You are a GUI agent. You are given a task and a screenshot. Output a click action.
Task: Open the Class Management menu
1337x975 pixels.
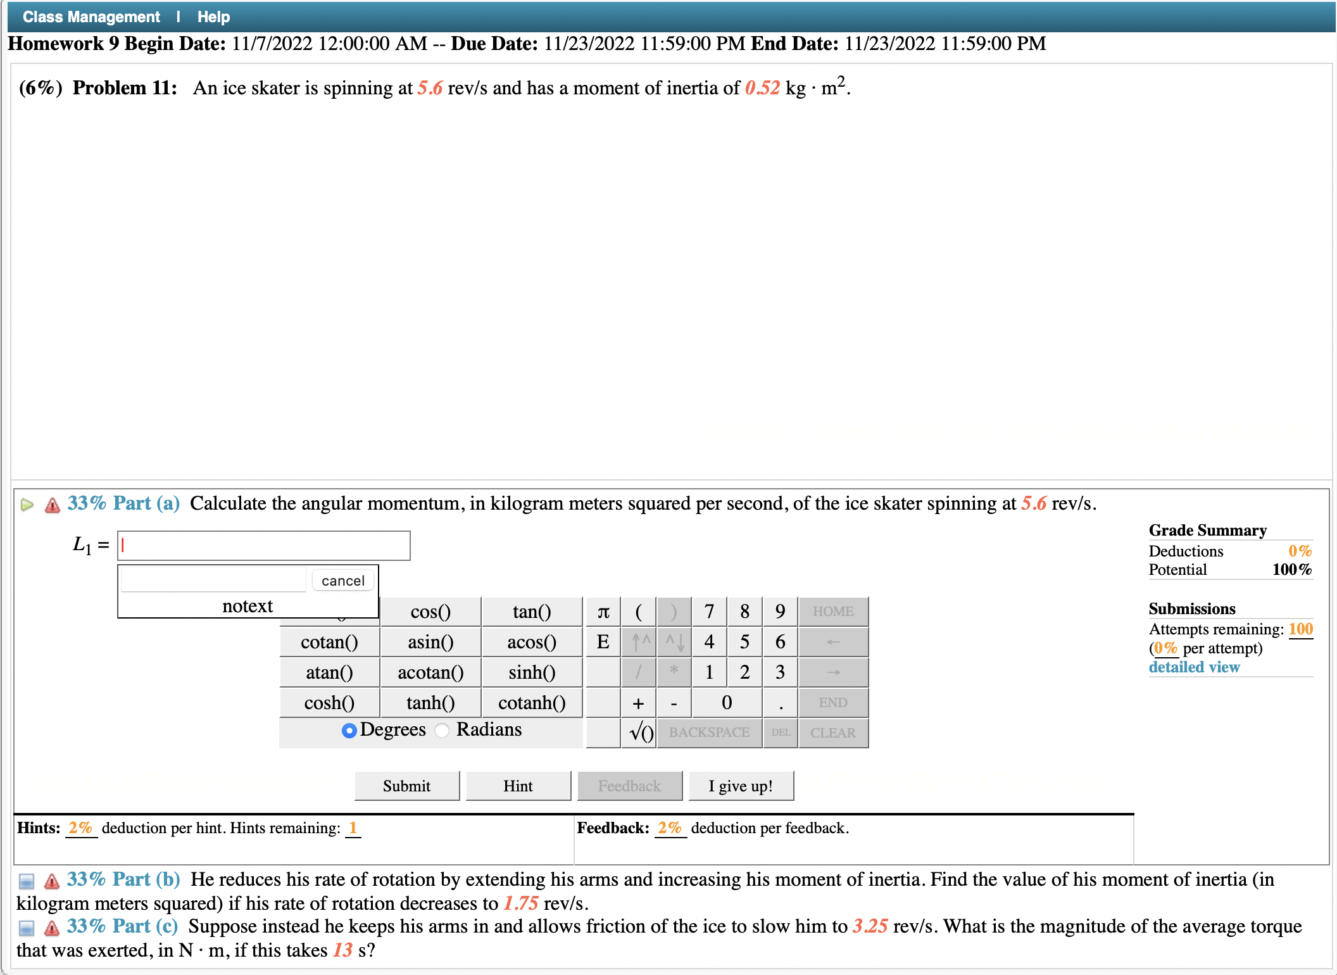(91, 16)
